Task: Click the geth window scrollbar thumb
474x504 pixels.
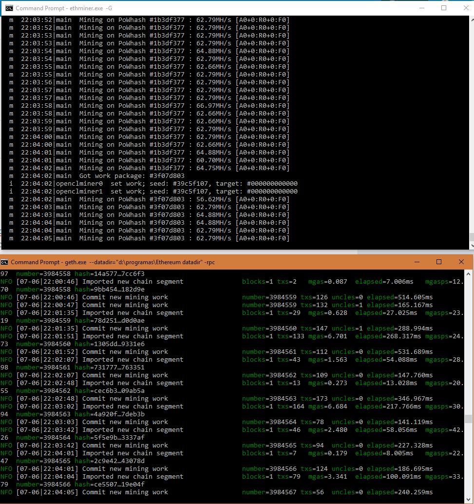Action: 468,419
